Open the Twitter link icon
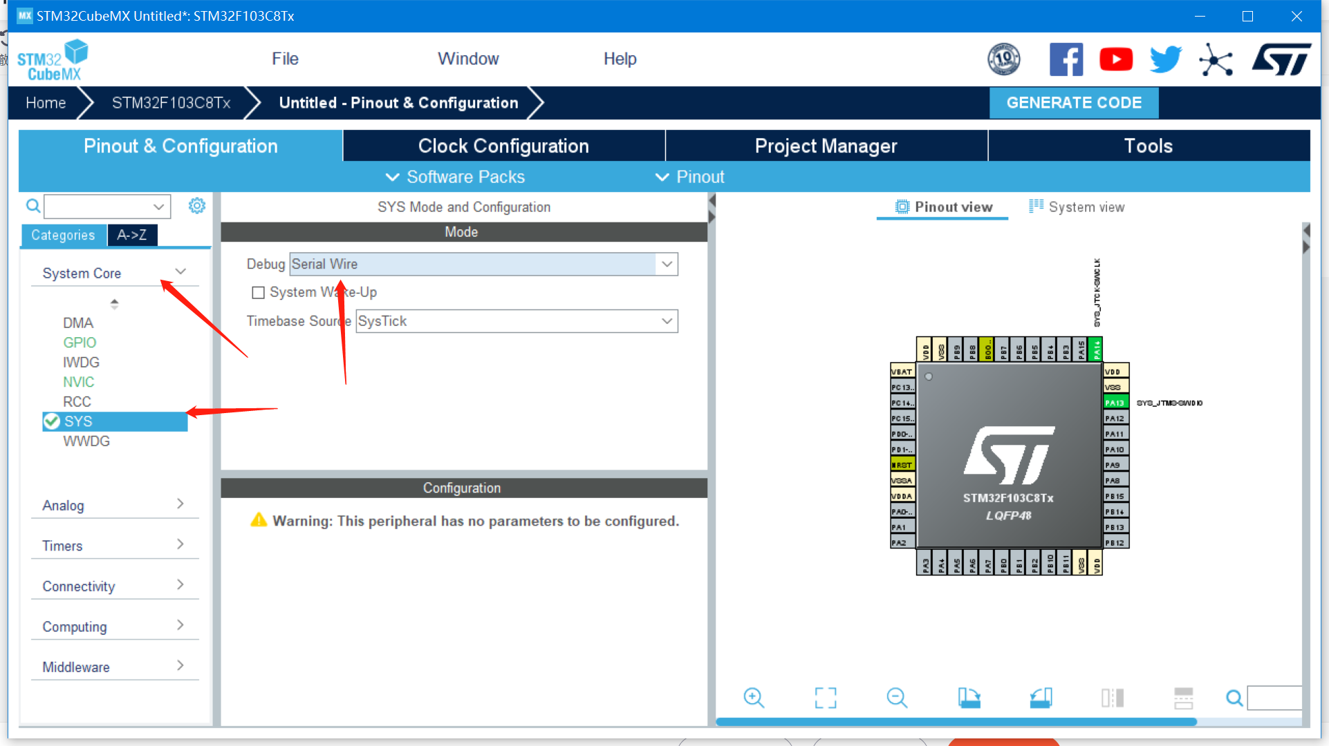The width and height of the screenshot is (1329, 746). pyautogui.click(x=1166, y=59)
